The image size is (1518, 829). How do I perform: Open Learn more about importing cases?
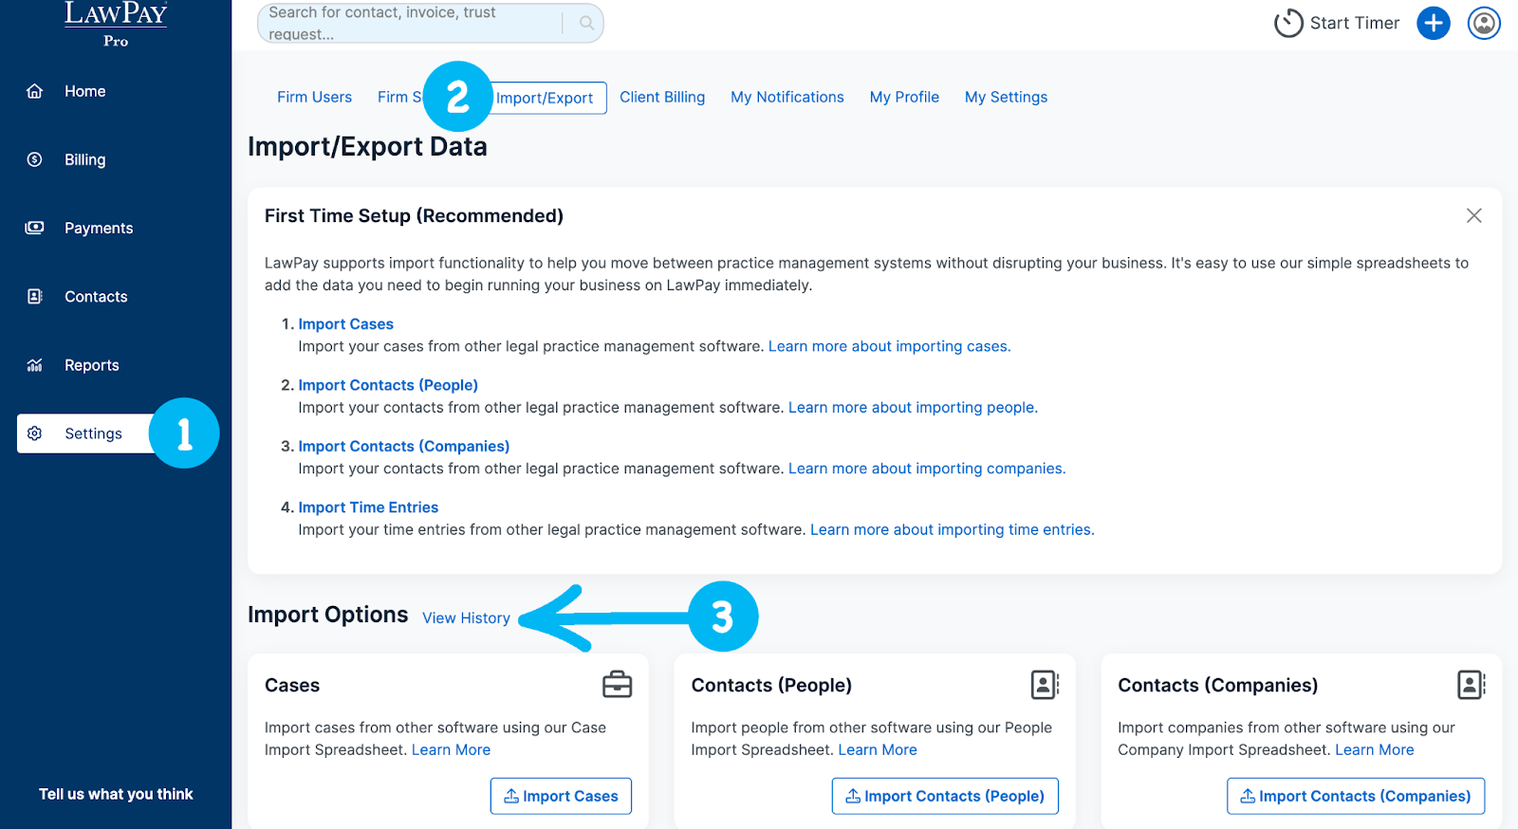889,346
